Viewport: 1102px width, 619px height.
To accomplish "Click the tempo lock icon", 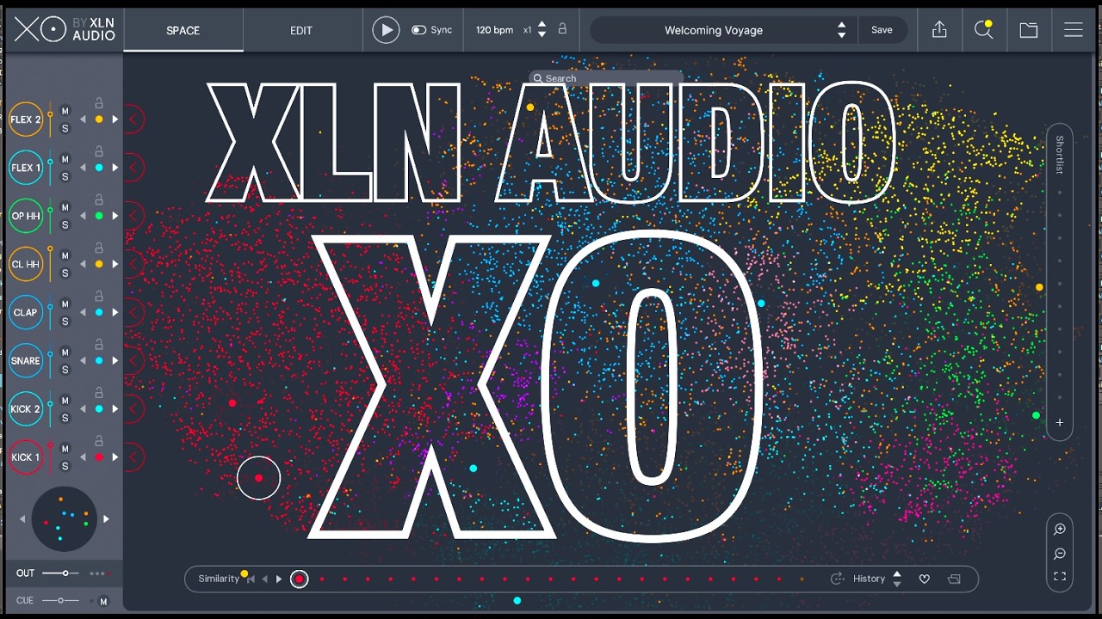I will tap(562, 29).
